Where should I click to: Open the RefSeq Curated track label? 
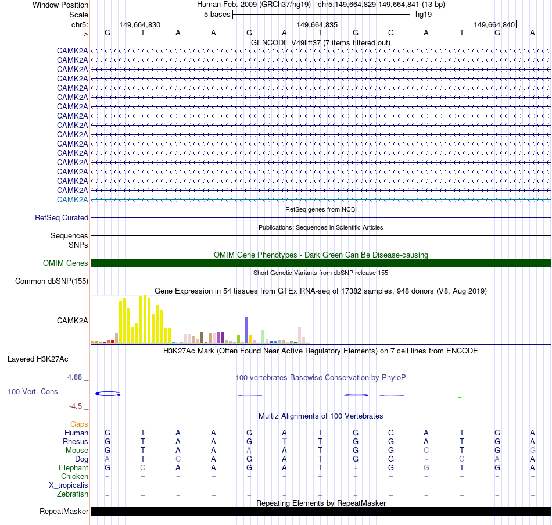61,218
